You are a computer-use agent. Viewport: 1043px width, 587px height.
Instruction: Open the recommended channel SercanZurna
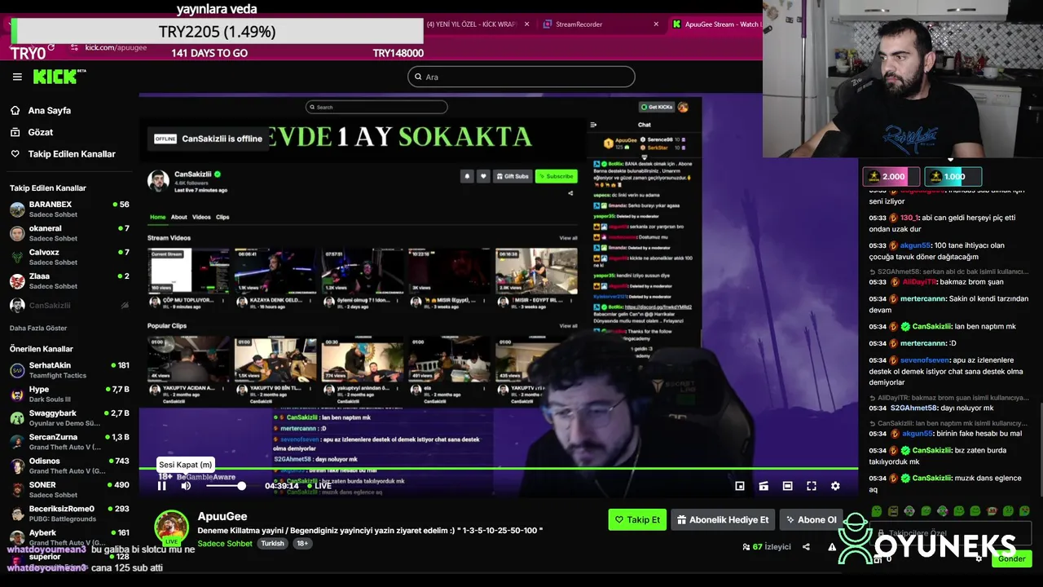coord(69,442)
